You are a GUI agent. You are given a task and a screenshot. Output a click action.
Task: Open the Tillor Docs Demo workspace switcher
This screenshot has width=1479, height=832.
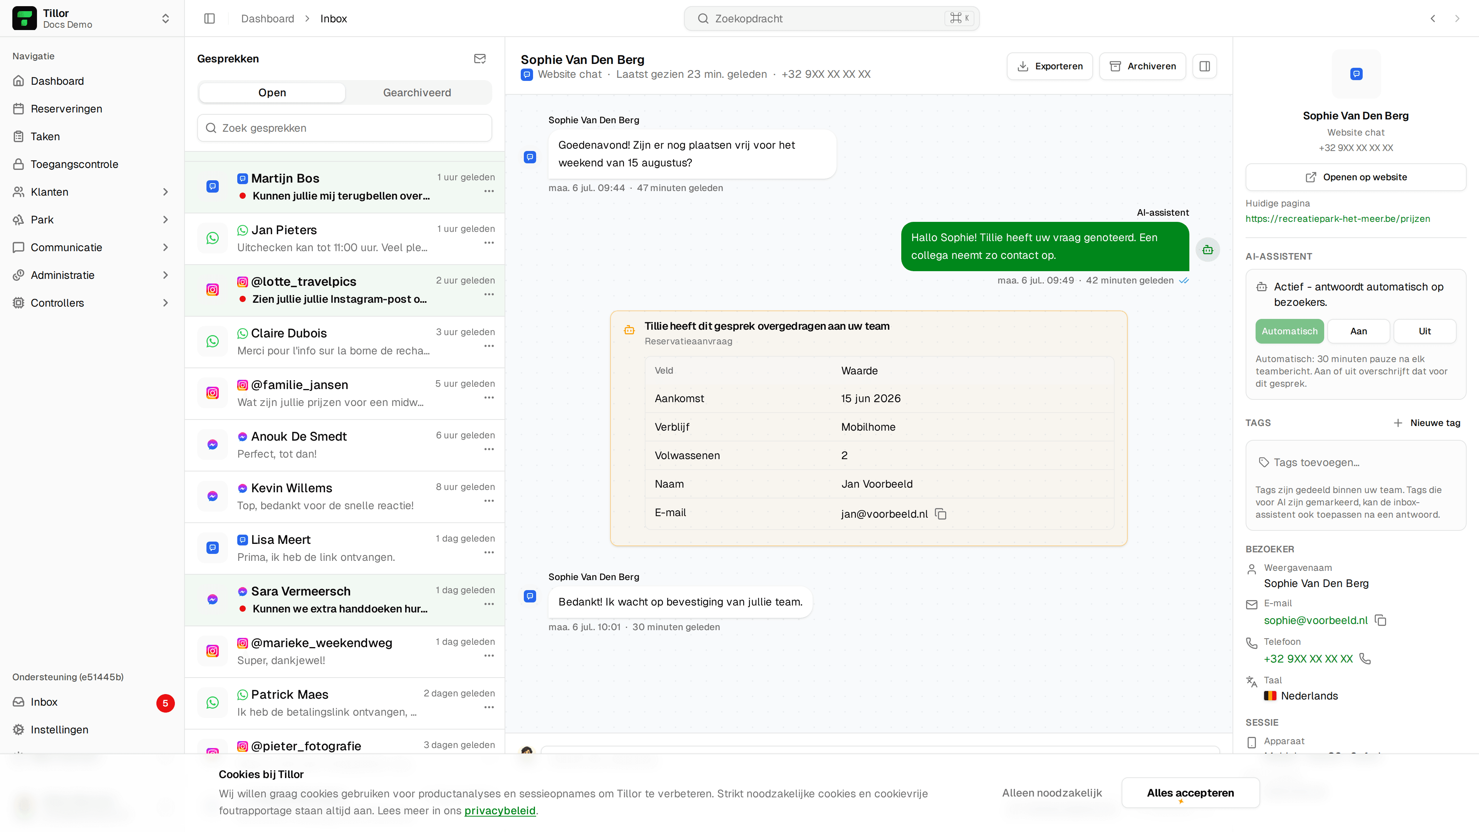coord(92,18)
